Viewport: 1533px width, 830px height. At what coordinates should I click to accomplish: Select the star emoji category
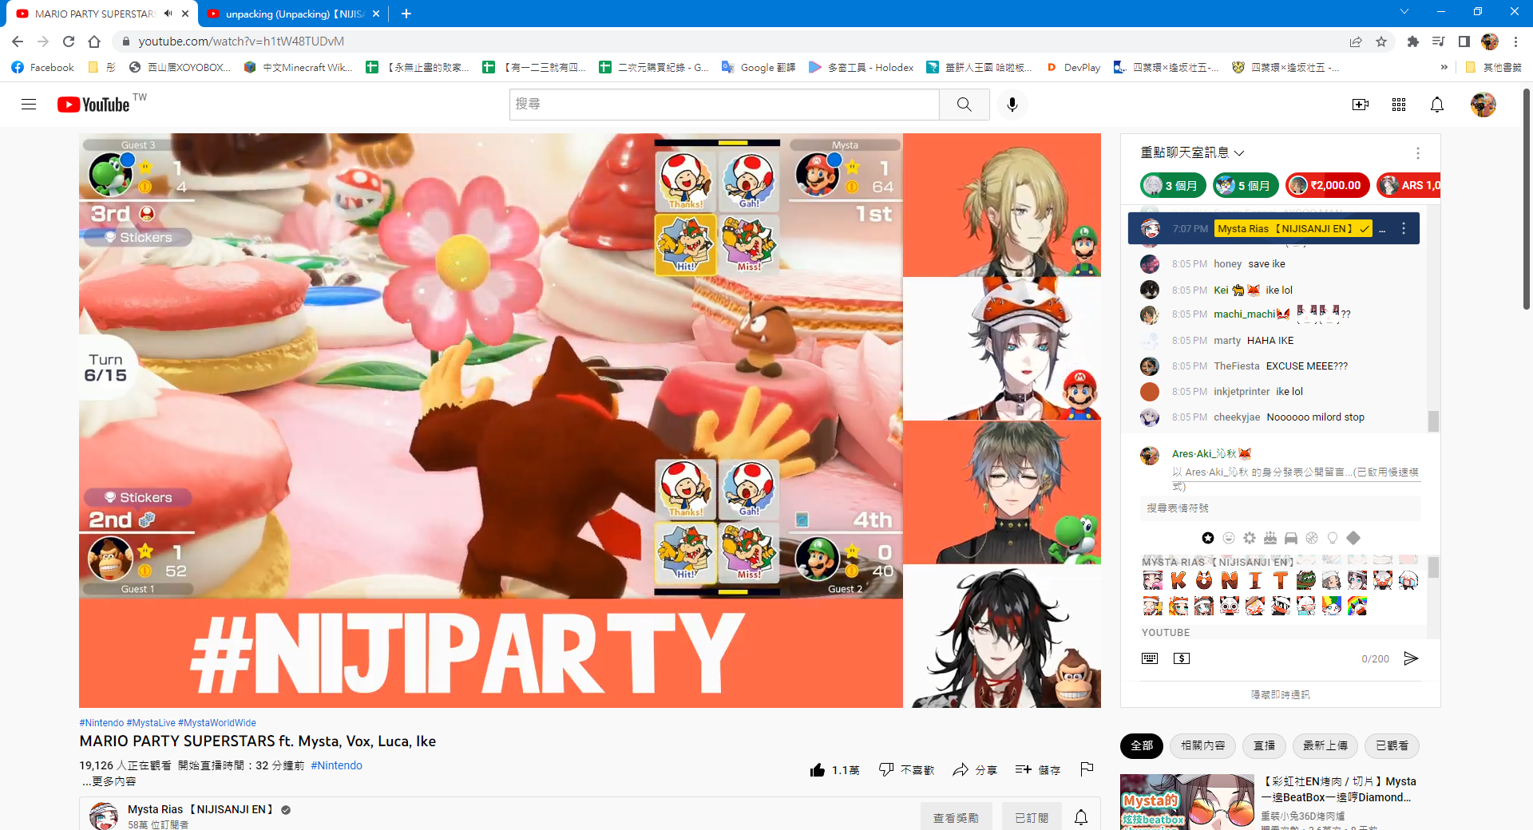[x=1208, y=538]
